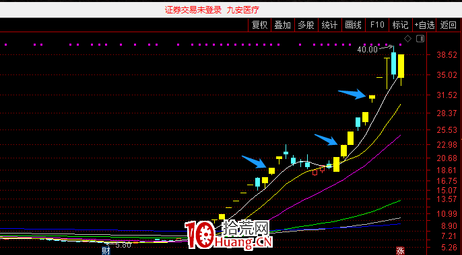This screenshot has height=255, width=462.
Task: Select the tall cyan candlestick at 40.00 peak
Action: (393, 63)
